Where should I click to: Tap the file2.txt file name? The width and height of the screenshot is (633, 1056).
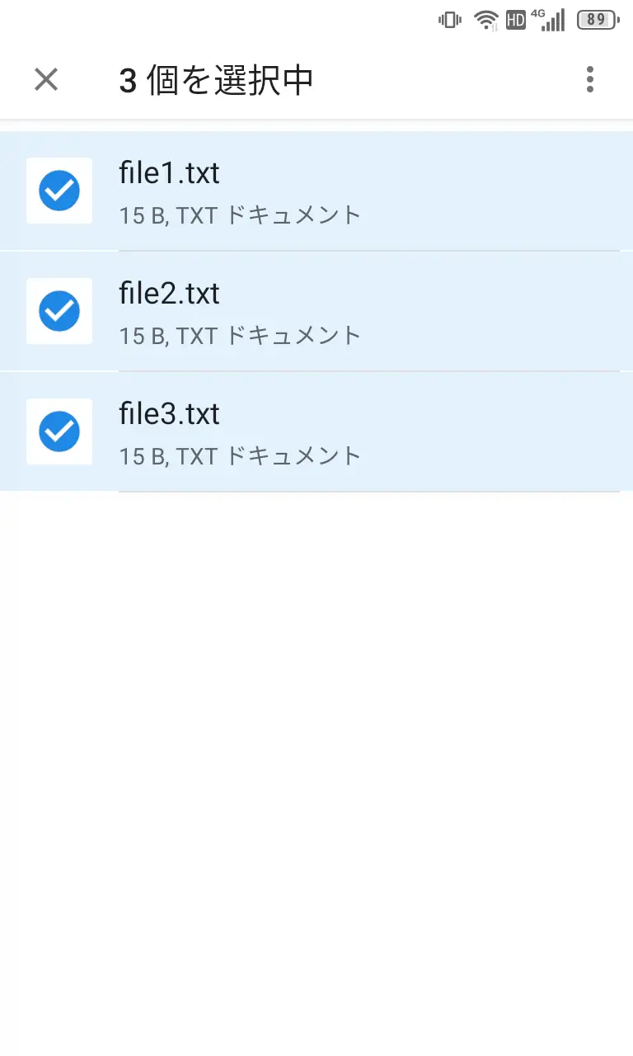coord(169,294)
